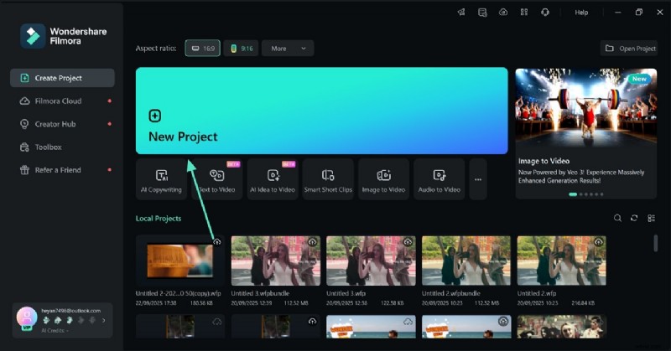Open the Audio to Video tool
Screen dimensions: 671x351
point(439,179)
